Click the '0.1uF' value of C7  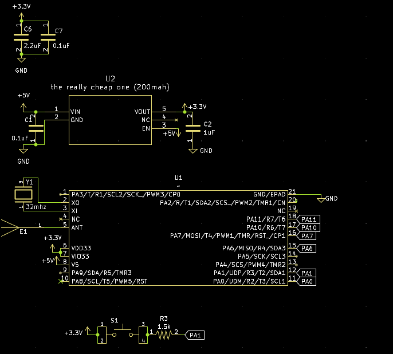tap(61, 46)
